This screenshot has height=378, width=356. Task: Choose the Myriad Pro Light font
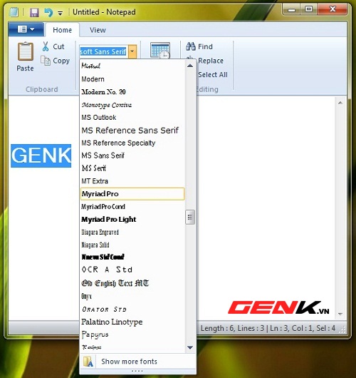[x=132, y=220]
